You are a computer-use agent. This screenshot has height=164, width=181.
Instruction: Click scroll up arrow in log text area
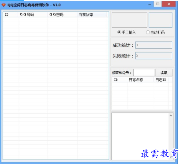coord(171,115)
